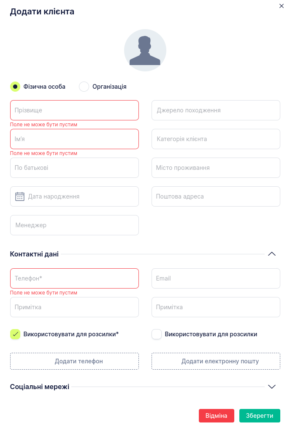The height and width of the screenshot is (425, 290).
Task: Focus the Email input field
Action: 216,278
